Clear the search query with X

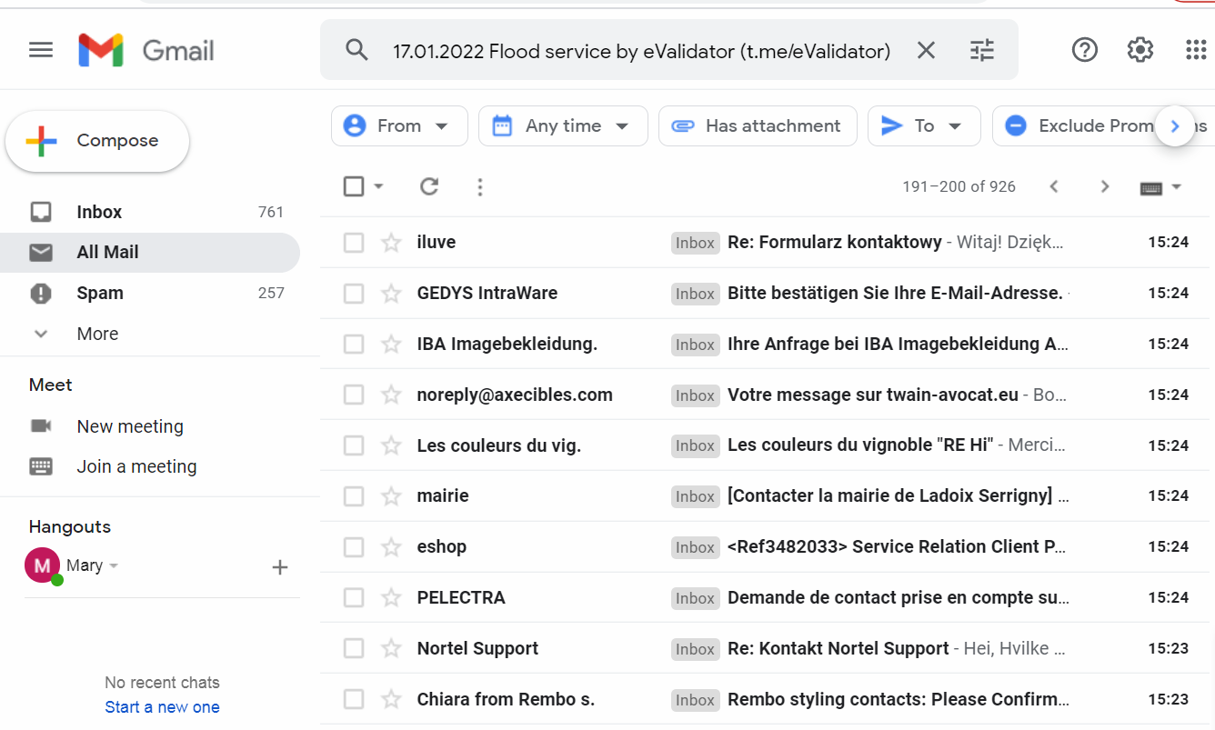[x=926, y=51]
